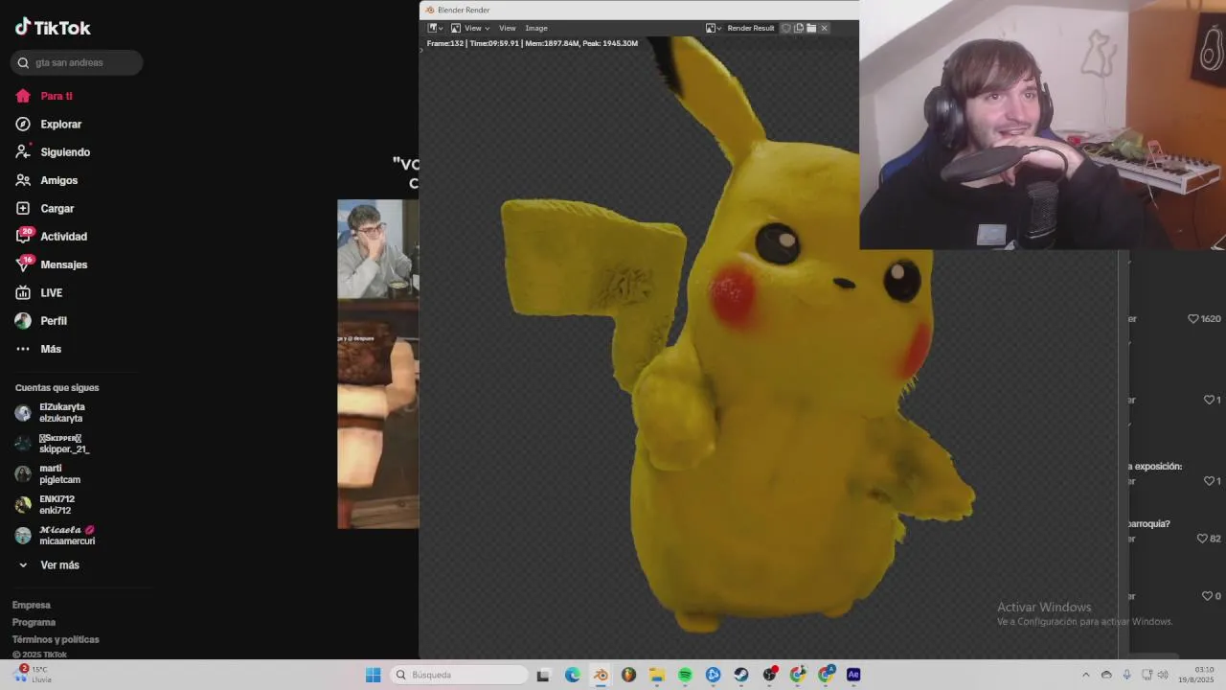Image resolution: width=1226 pixels, height=690 pixels.
Task: Open the Programa footer link
Action: [x=34, y=622]
